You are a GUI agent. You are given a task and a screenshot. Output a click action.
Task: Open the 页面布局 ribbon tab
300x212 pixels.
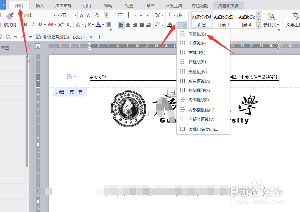click(x=63, y=5)
